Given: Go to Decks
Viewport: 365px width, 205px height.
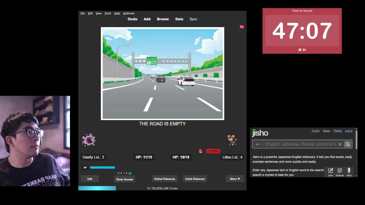Looking at the screenshot, I should (133, 19).
